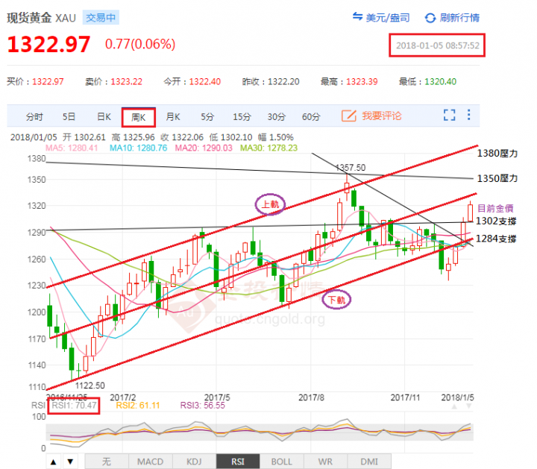Click the 2018-01-05 08:57:52 timestamp
The height and width of the screenshot is (469, 537).
tap(437, 45)
